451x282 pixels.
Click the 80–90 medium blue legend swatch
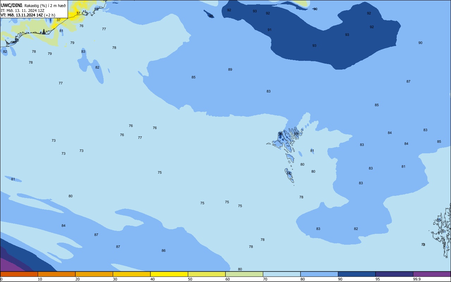[x=319, y=274]
